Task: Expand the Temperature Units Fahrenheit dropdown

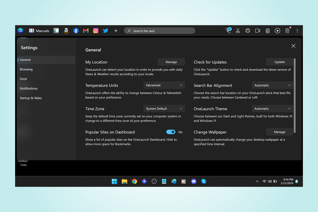Action: [164, 85]
